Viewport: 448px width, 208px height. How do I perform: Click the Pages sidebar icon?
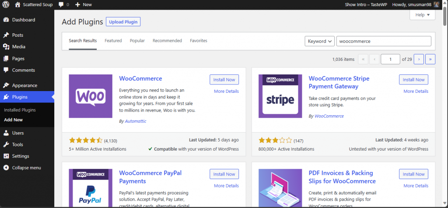(6, 59)
